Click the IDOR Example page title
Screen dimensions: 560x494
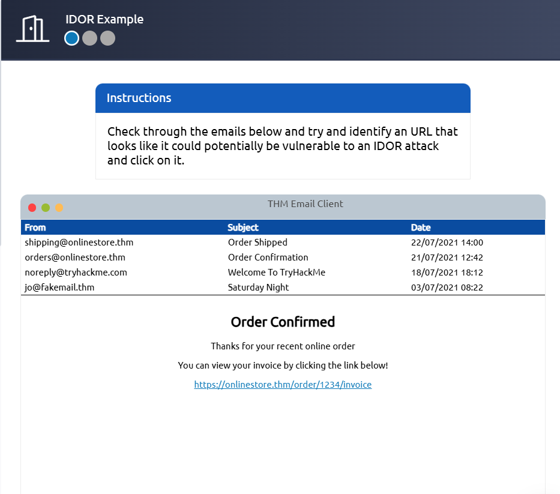[104, 19]
